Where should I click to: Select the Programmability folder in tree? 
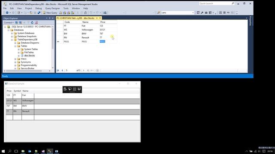(x=29, y=65)
